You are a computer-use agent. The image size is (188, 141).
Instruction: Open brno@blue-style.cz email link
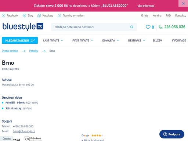24,131
